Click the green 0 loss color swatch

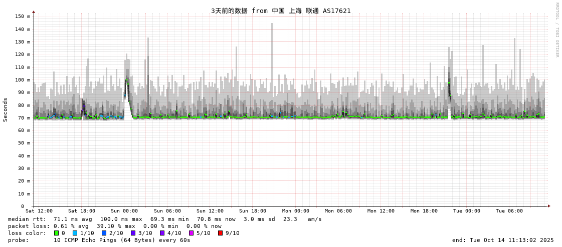coord(56,233)
